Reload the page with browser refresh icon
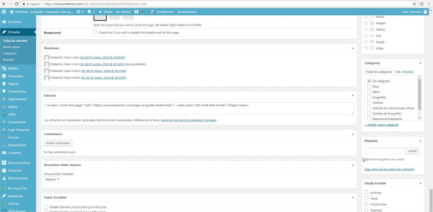Screen dimensions: 433x212 17,4
